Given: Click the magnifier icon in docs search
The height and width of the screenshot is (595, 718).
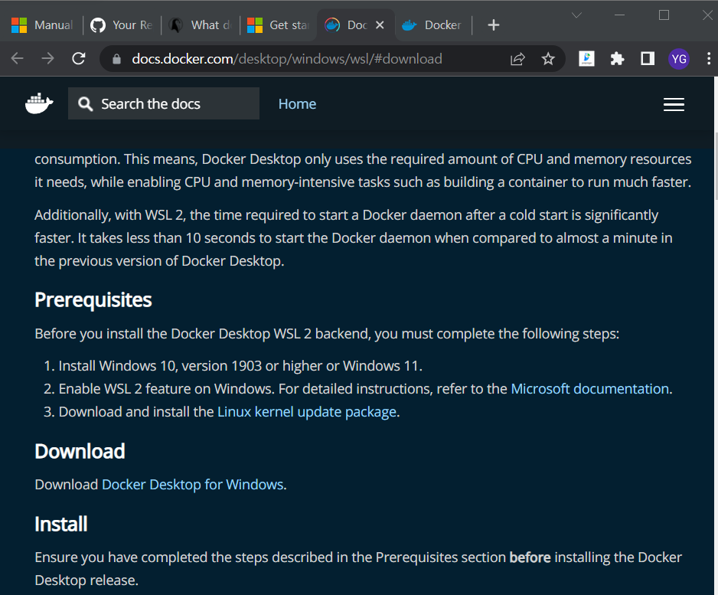Looking at the screenshot, I should 85,104.
